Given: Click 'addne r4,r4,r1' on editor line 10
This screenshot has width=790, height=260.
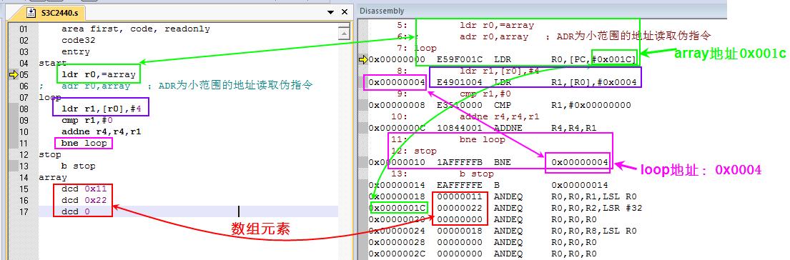Looking at the screenshot, I should [101, 131].
